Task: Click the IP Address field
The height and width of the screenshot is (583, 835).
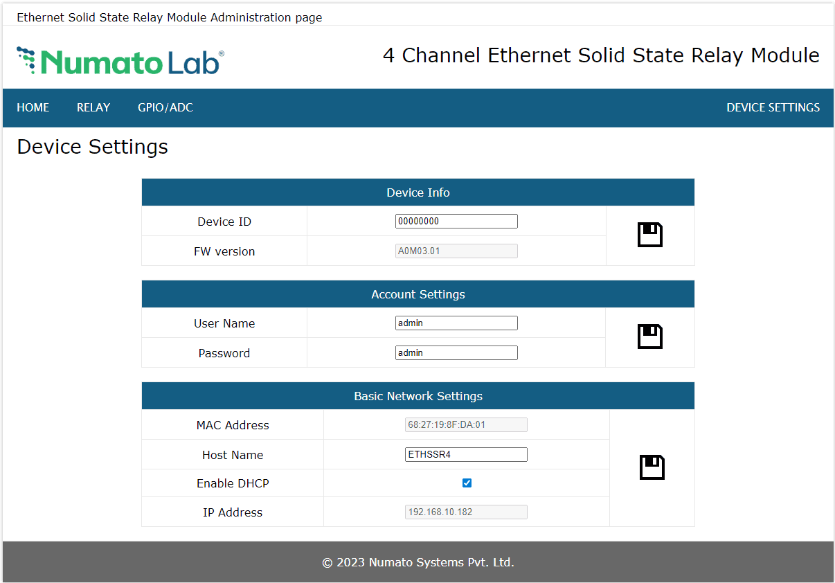Action: pyautogui.click(x=466, y=512)
